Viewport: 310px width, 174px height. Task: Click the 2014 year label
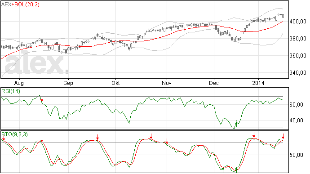[x=258, y=83]
